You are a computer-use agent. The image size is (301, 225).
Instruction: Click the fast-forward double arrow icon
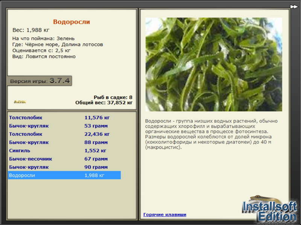click(294, 7)
